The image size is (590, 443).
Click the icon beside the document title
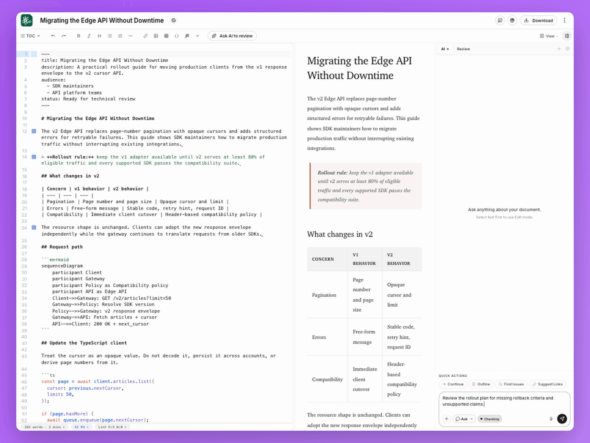click(174, 20)
